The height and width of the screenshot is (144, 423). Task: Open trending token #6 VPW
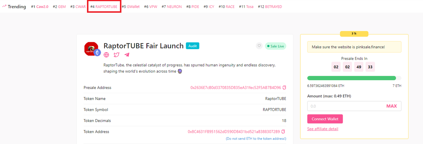151,7
